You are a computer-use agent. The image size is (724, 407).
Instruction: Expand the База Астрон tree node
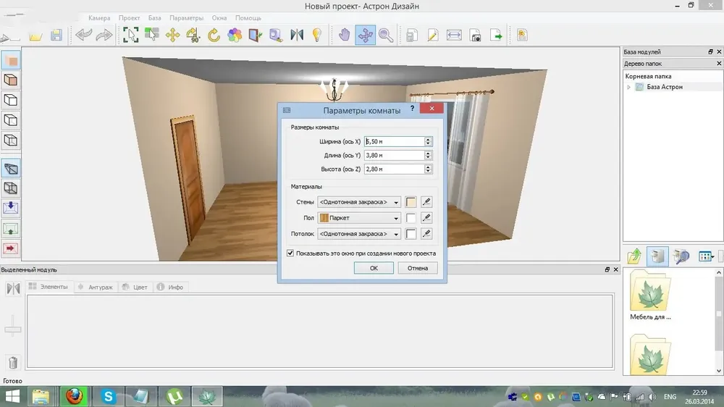click(628, 87)
